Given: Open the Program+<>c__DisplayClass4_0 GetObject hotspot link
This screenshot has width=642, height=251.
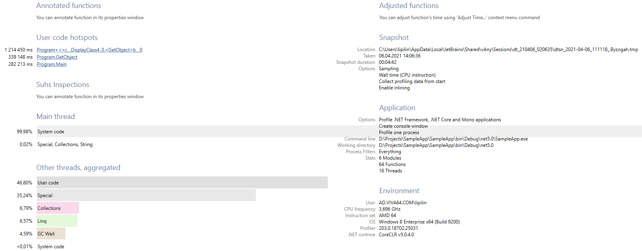Looking at the screenshot, I should coord(89,50).
